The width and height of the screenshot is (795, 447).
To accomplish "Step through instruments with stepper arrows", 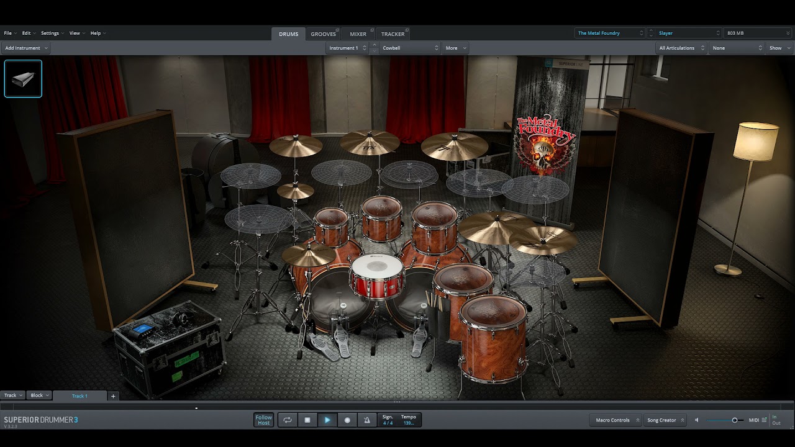I will pos(374,48).
